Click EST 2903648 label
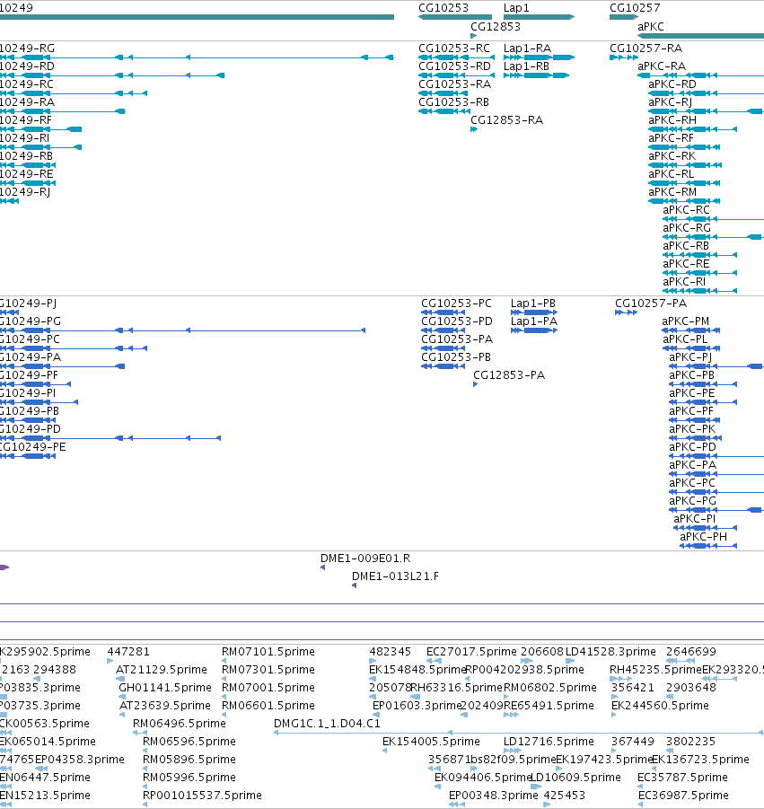The image size is (764, 809). click(x=691, y=688)
